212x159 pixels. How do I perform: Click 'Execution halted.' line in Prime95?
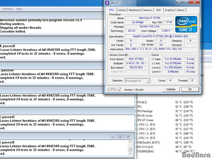pyautogui.click(x=13, y=31)
